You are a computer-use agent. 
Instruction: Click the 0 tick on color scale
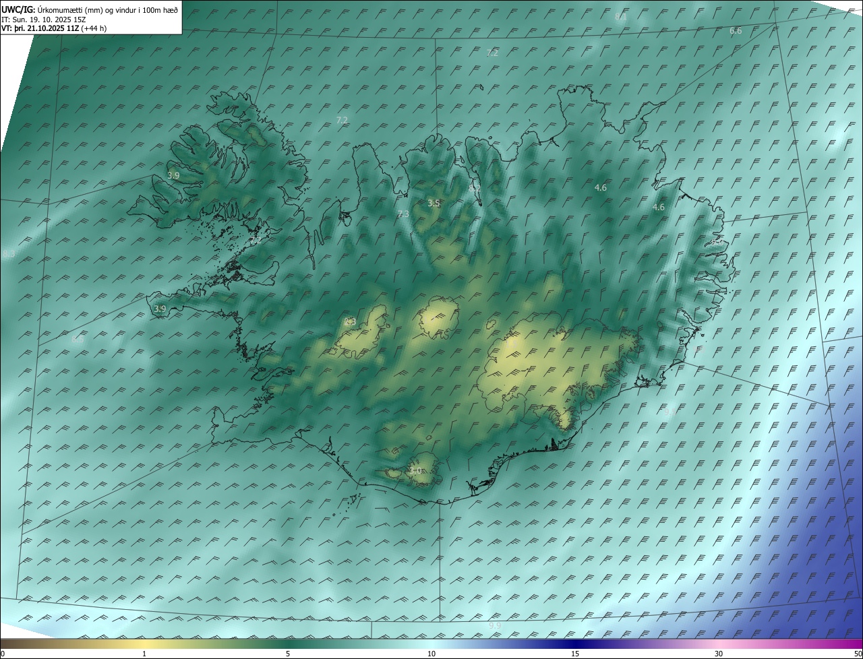coord(2,654)
